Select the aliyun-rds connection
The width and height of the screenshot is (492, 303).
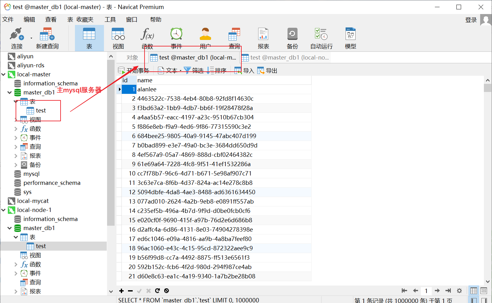(x=31, y=65)
